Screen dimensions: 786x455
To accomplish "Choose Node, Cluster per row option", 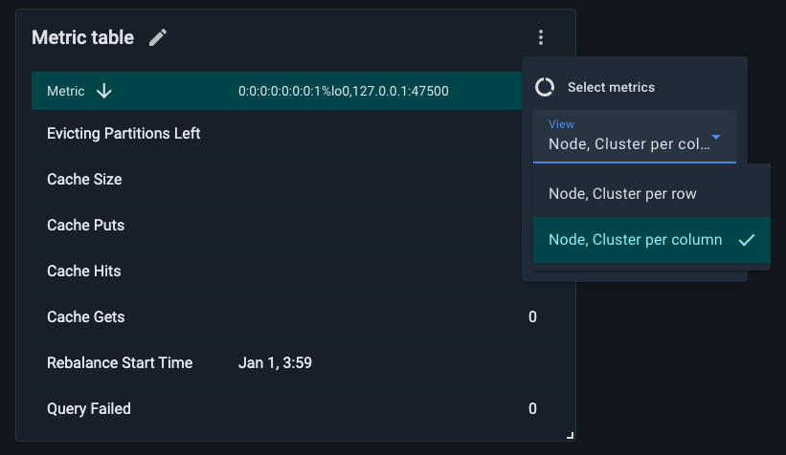I will click(x=622, y=194).
